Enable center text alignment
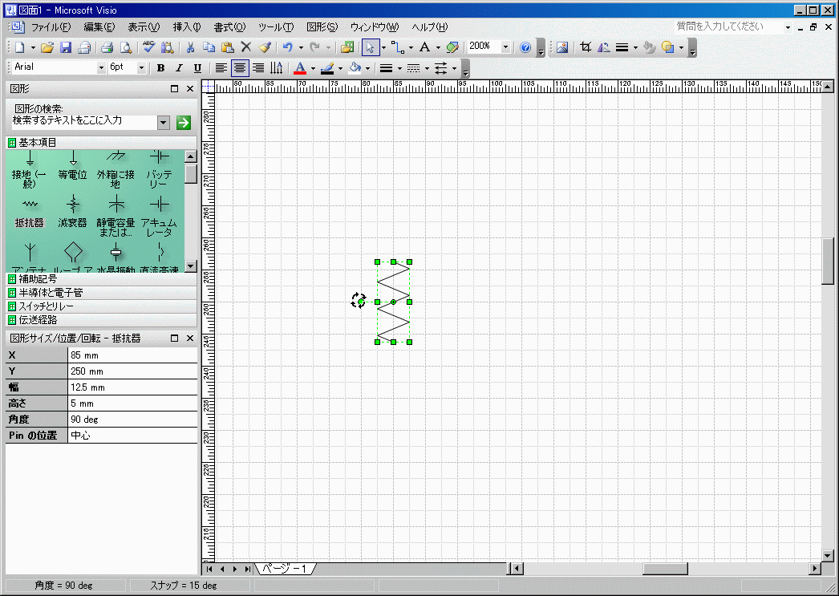Image resolution: width=839 pixels, height=596 pixels. coord(240,68)
